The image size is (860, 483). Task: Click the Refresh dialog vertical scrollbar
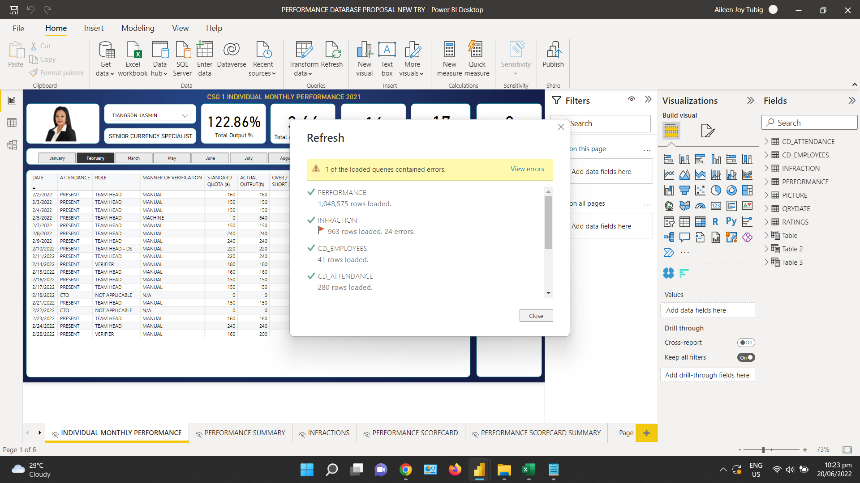click(548, 222)
